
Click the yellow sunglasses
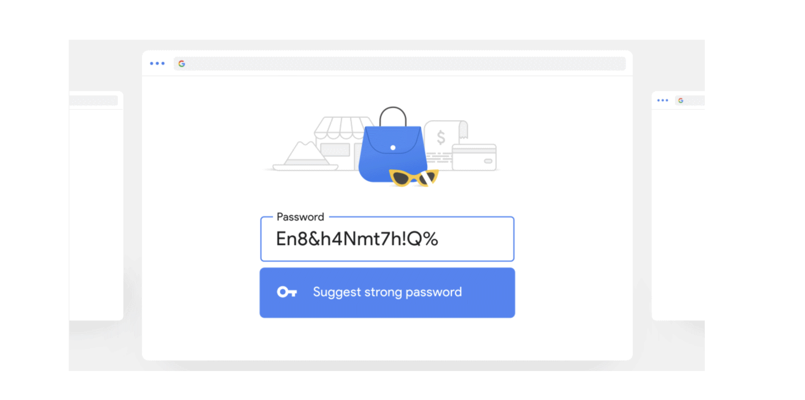tap(413, 178)
